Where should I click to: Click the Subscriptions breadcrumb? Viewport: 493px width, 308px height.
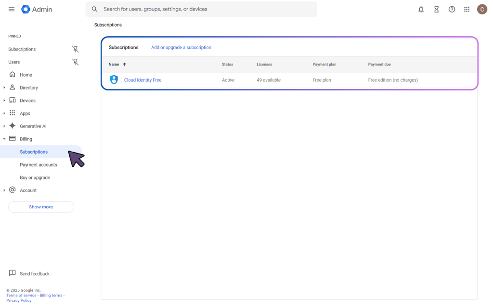point(108,25)
